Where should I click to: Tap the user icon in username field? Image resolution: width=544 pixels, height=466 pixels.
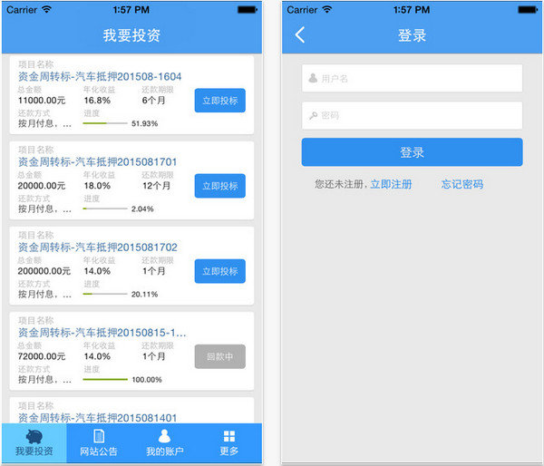click(313, 78)
